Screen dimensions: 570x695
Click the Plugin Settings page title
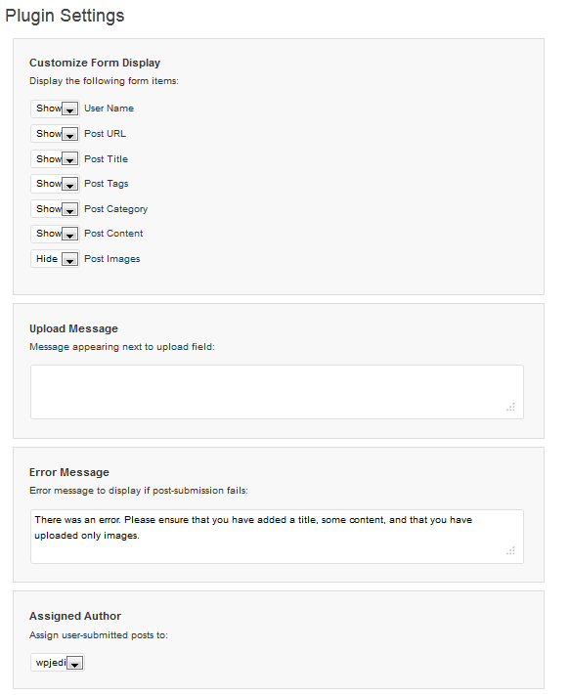(x=65, y=16)
